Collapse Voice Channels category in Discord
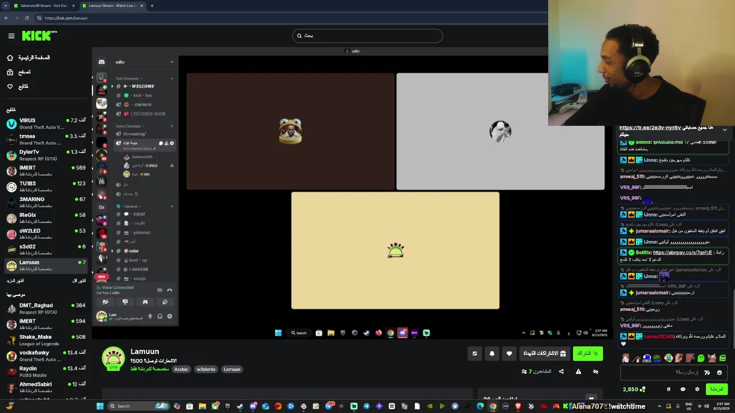735x413 pixels. (x=128, y=126)
